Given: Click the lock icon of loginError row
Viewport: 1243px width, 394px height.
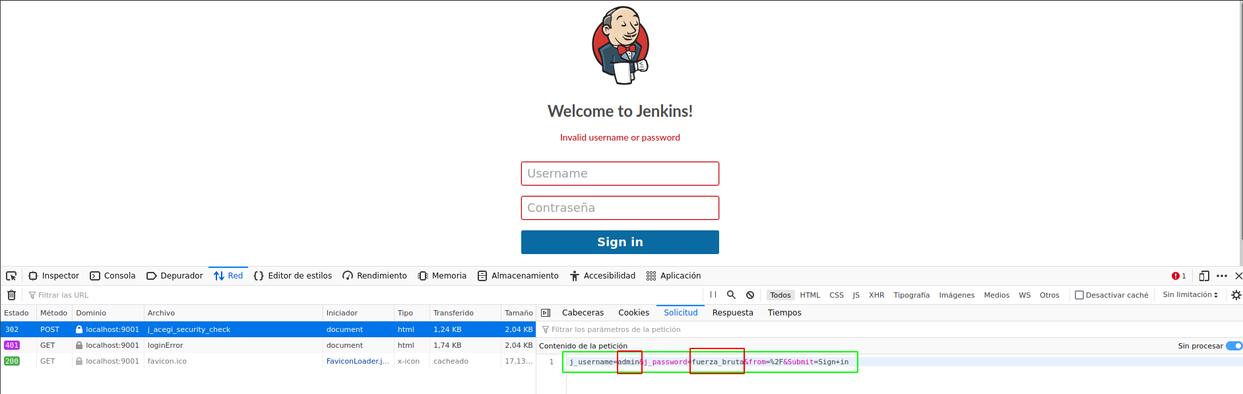Looking at the screenshot, I should [x=79, y=345].
